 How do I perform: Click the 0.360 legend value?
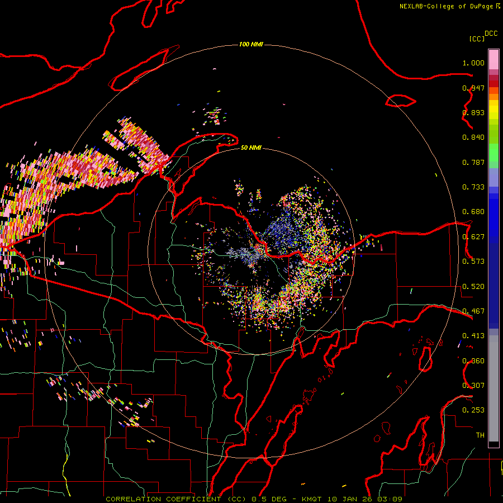473,361
